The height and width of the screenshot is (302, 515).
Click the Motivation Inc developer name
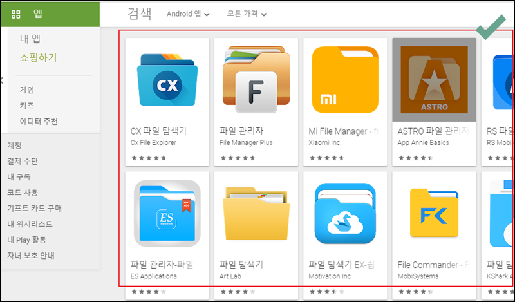(x=330, y=276)
